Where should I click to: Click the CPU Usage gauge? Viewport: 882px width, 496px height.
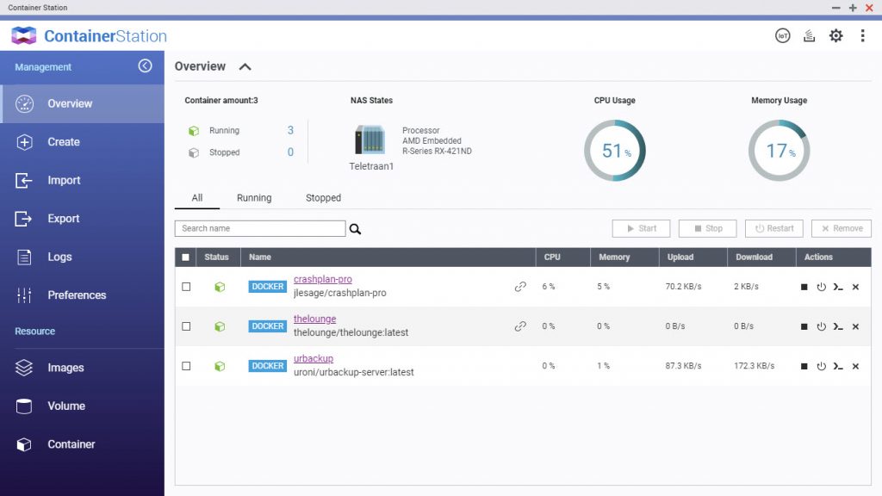(x=615, y=150)
